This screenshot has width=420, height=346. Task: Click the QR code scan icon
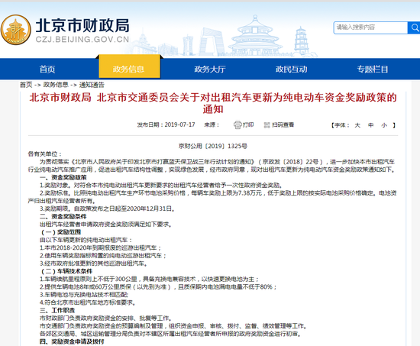[x=267, y=125]
